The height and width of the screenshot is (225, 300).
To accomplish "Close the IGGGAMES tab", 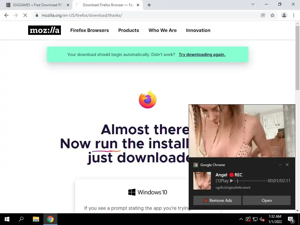I will [68, 5].
